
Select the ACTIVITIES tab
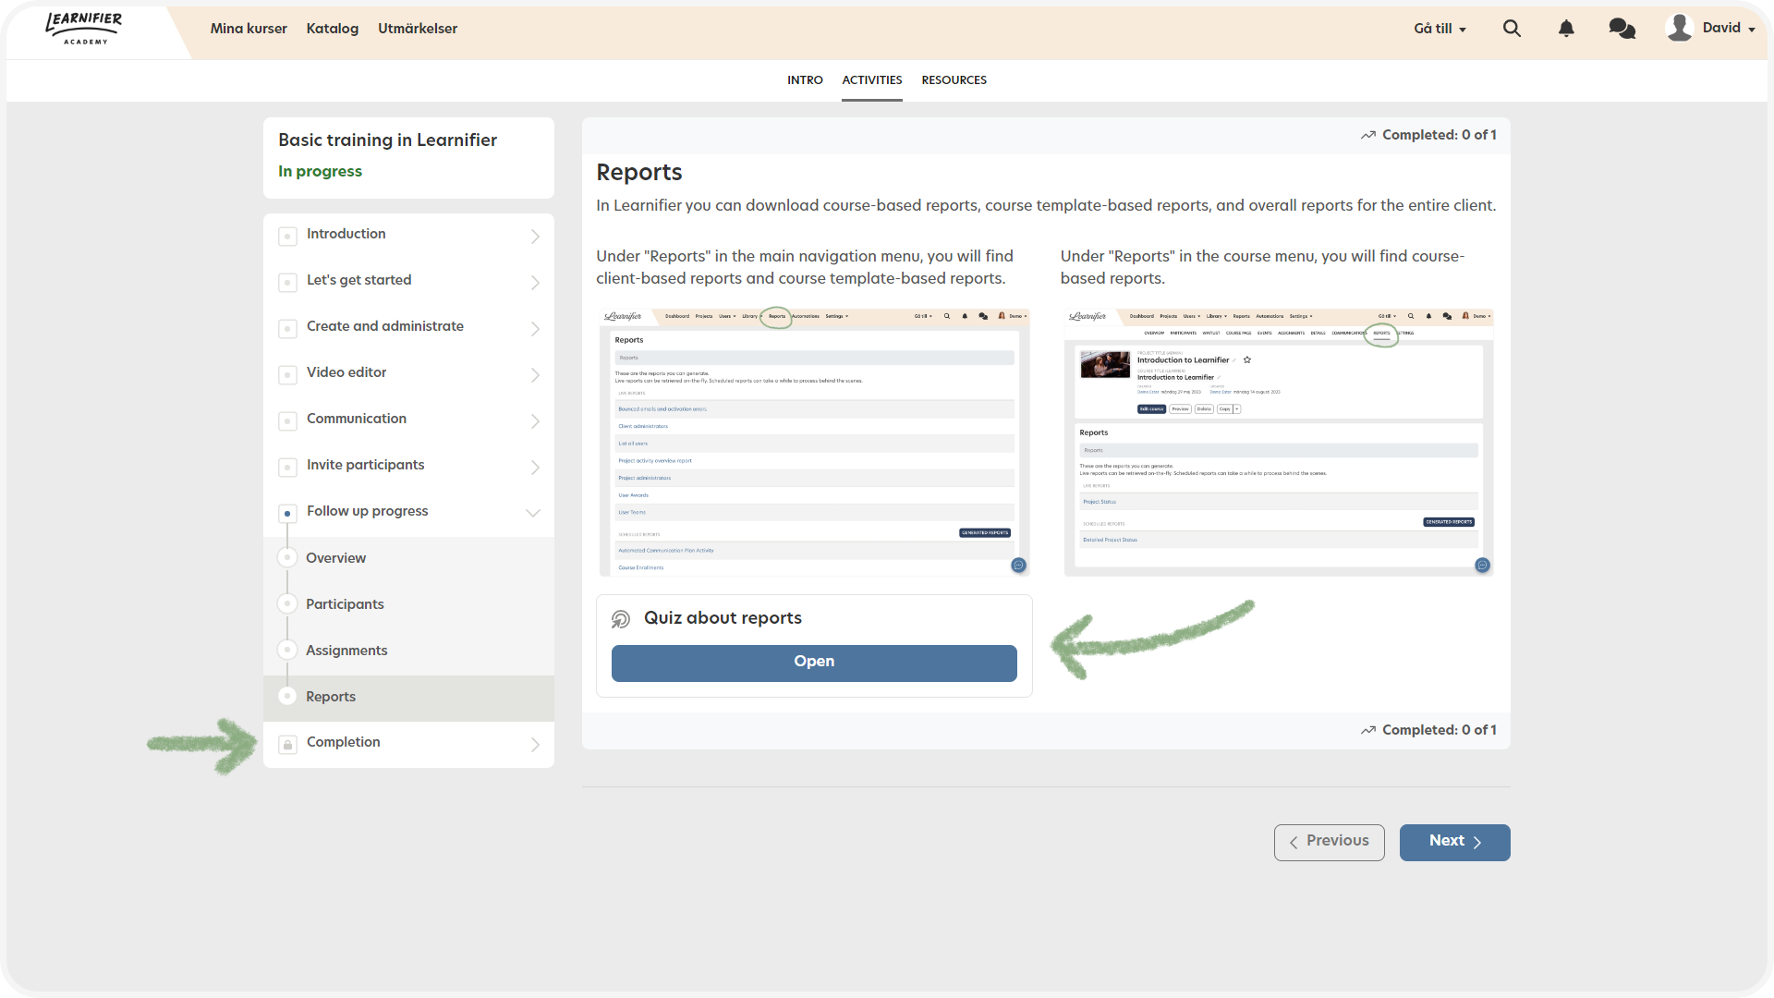tap(872, 80)
